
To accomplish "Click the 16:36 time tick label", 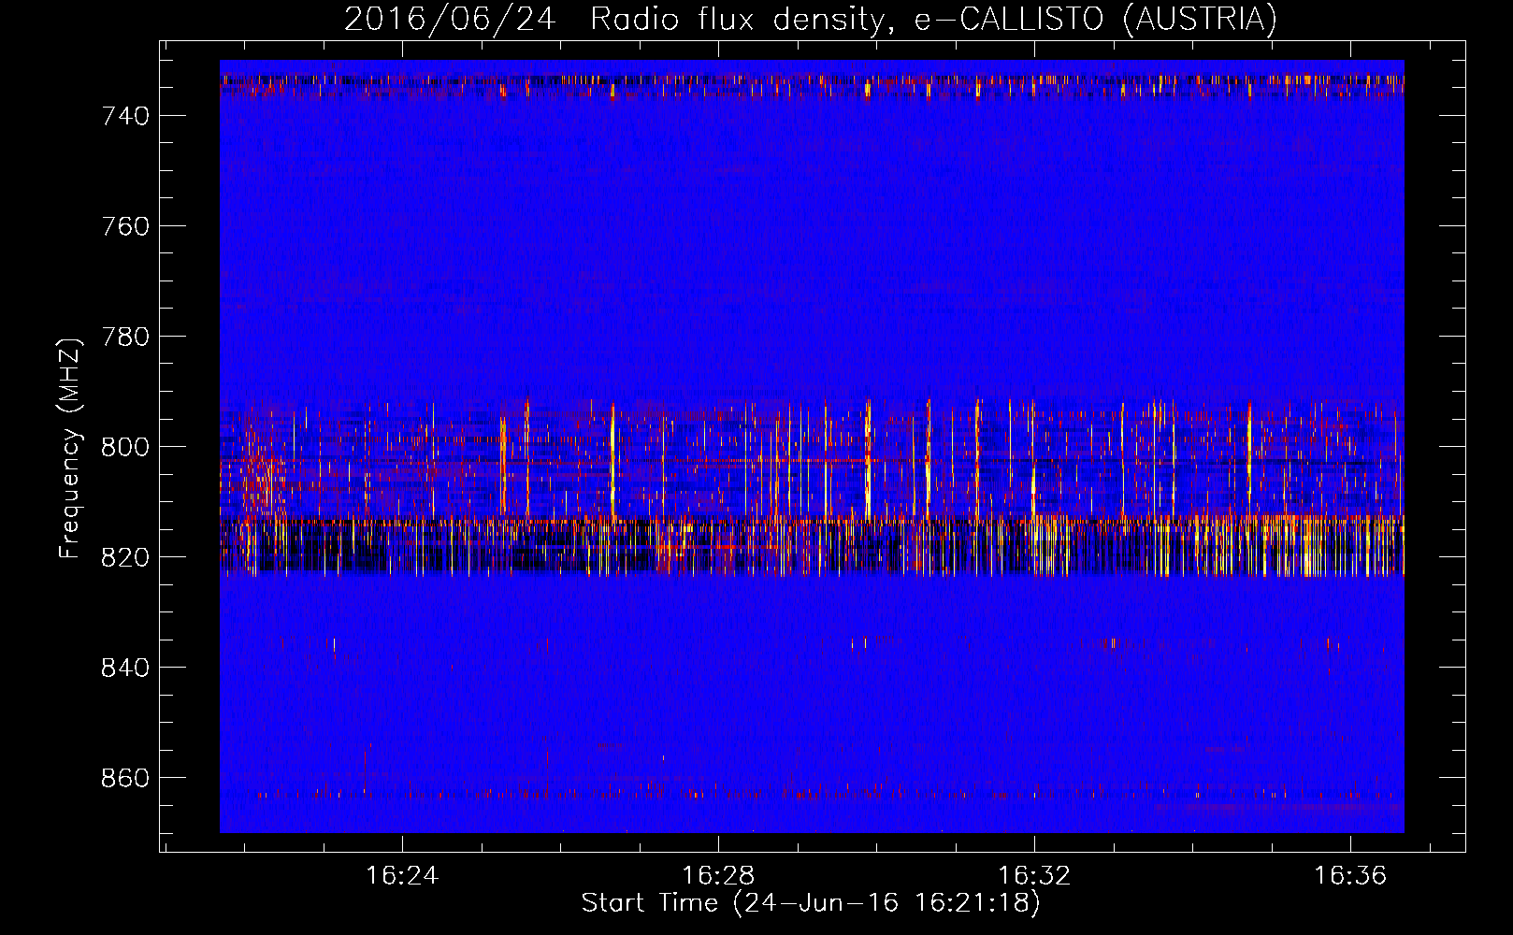I will (x=1350, y=876).
